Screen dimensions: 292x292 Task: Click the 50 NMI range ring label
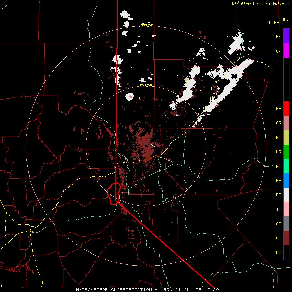[146, 86]
